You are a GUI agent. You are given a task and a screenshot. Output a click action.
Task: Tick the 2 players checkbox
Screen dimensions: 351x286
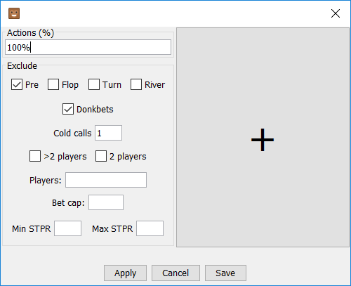click(101, 156)
